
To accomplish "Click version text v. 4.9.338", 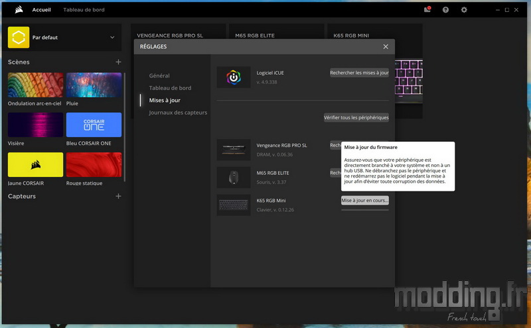I will click(x=267, y=82).
